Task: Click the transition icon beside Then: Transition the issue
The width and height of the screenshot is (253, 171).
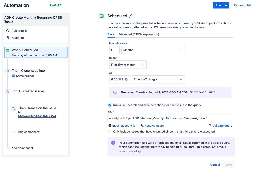Action: (14, 108)
